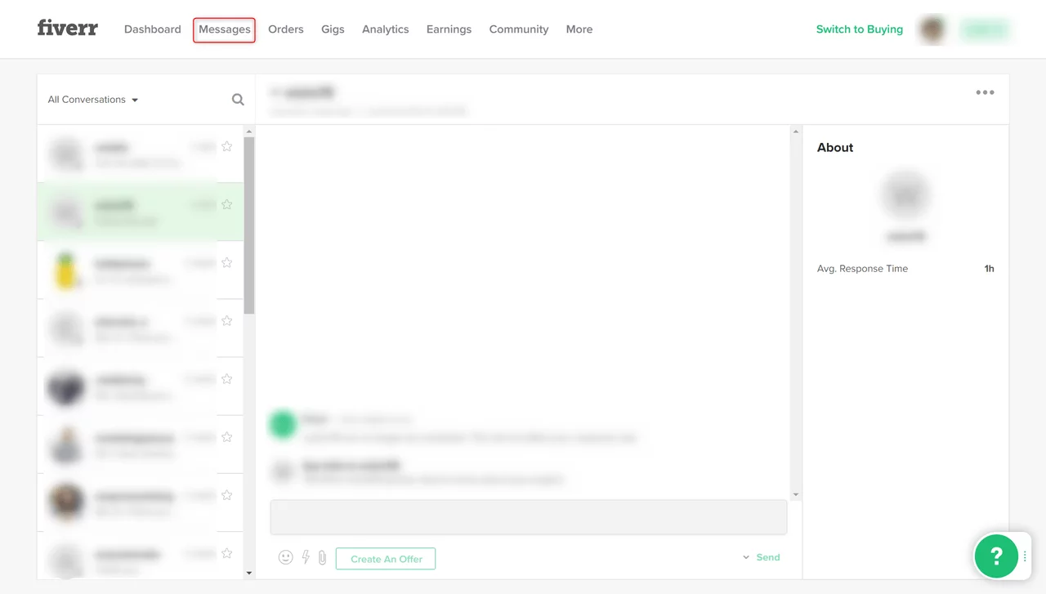Click into the message text box
The height and width of the screenshot is (594, 1046).
point(528,517)
